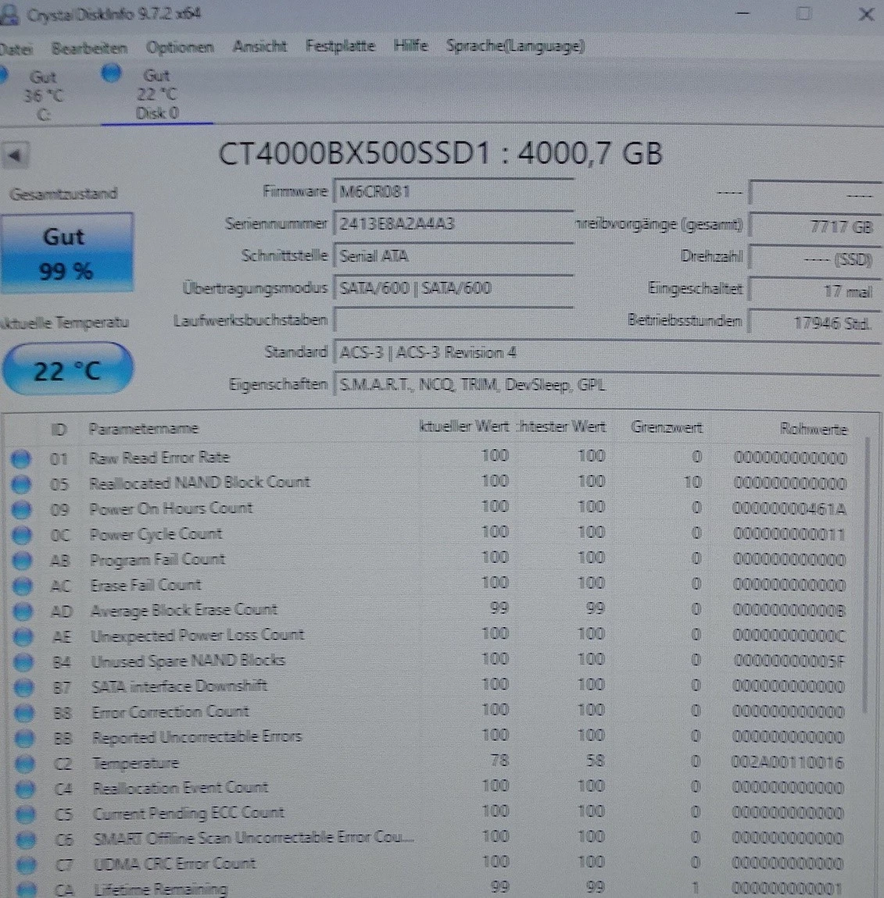
Task: Click the status orb for Error Correction Count
Action: pyautogui.click(x=24, y=713)
